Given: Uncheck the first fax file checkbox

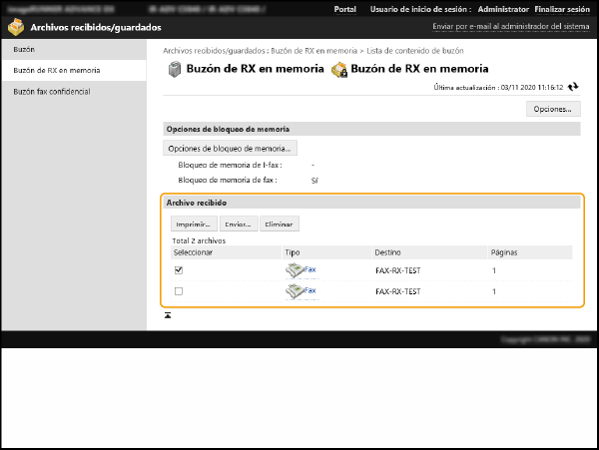Looking at the screenshot, I should coord(179,269).
